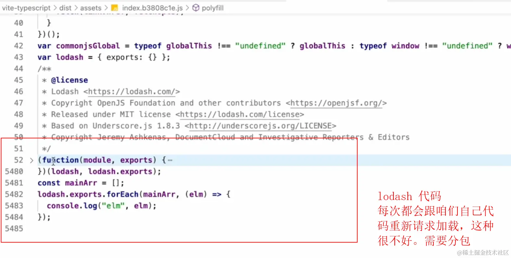Image resolution: width=511 pixels, height=258 pixels.
Task: Click the polyfill cube symbol icon
Action: pyautogui.click(x=196, y=8)
